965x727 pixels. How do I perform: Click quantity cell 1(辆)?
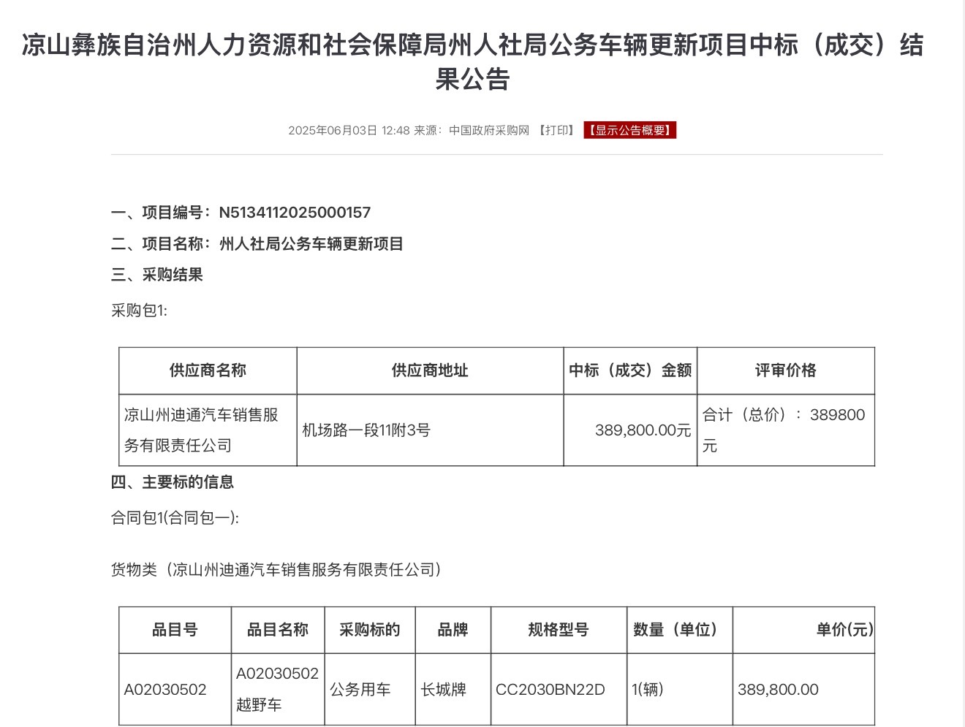680,690
